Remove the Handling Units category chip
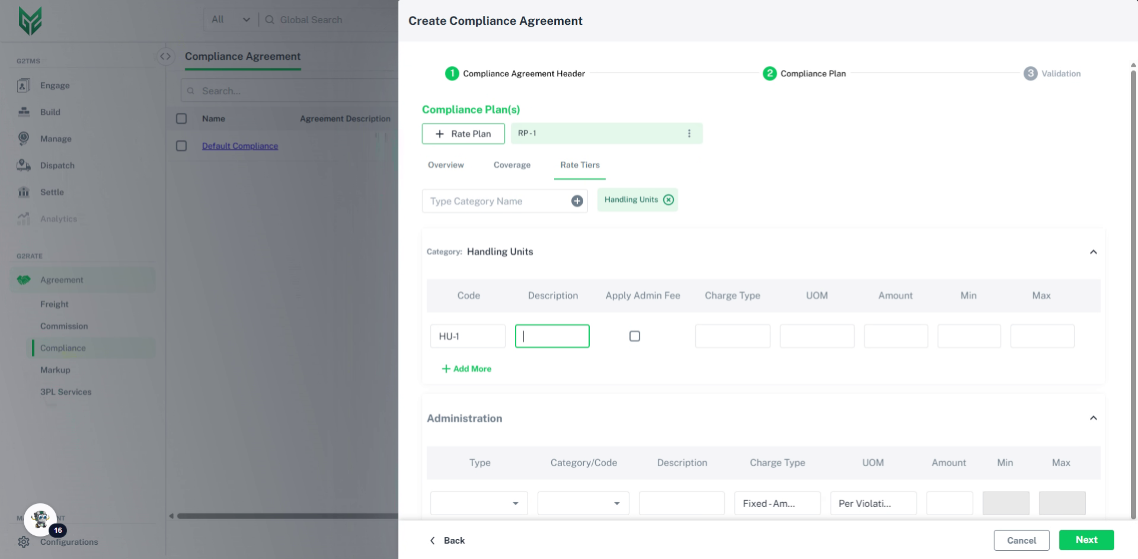 coord(669,200)
